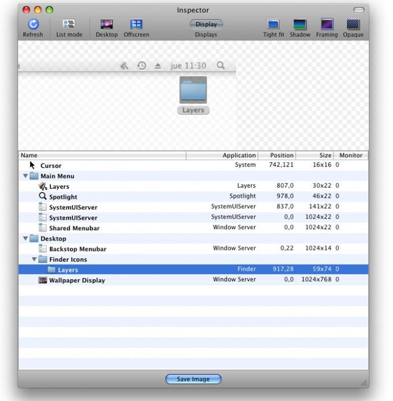This screenshot has width=393, height=401.
Task: Sort by the Size column header
Action: [315, 155]
